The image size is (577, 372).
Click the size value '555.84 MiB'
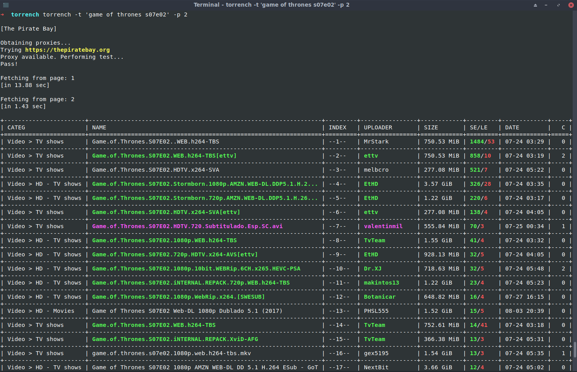(x=442, y=226)
